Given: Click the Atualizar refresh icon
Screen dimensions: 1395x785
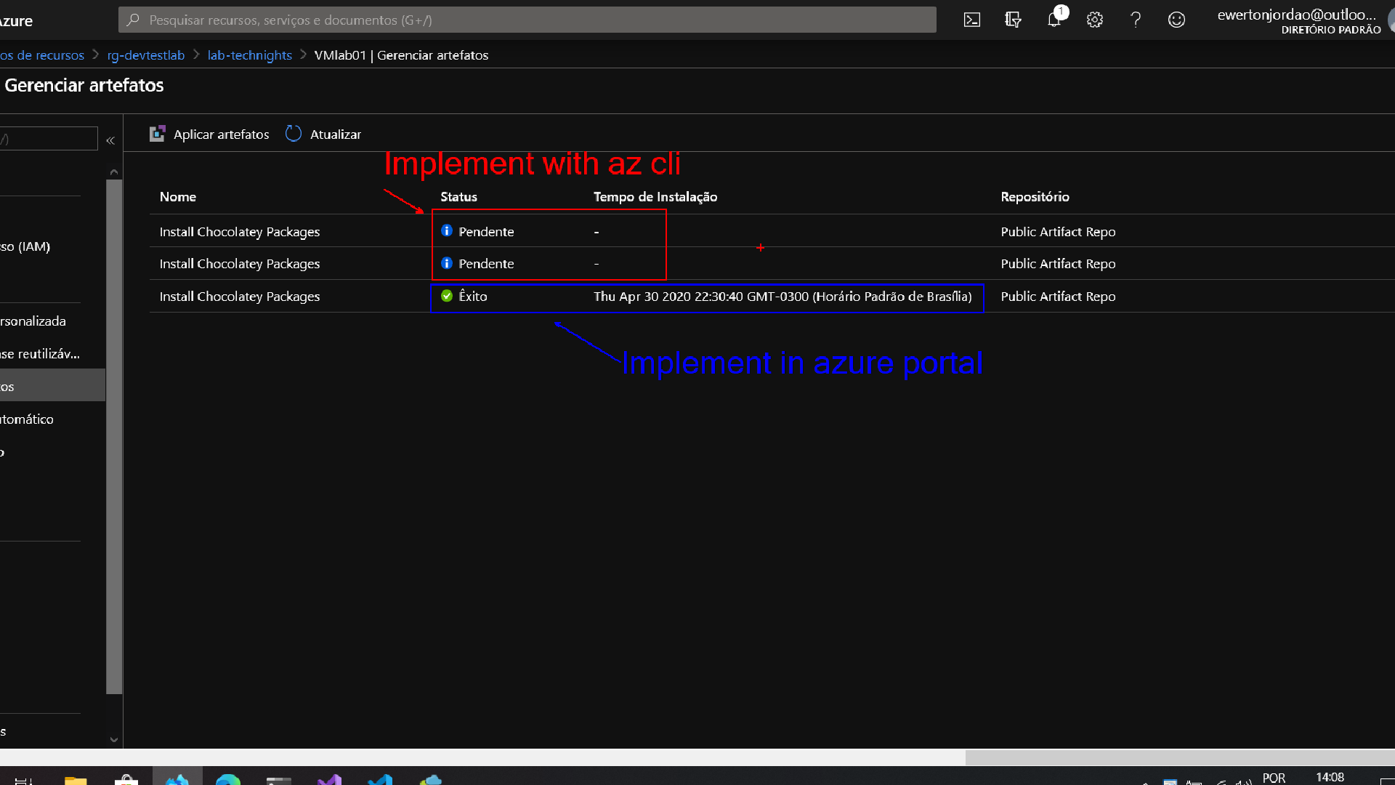Looking at the screenshot, I should (x=294, y=134).
